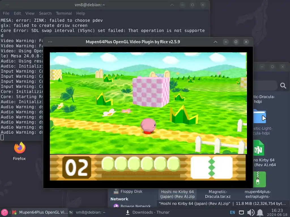Image resolution: width=290 pixels, height=217 pixels.
Task: Click the Thunar status bar file info
Action: (x=222, y=203)
